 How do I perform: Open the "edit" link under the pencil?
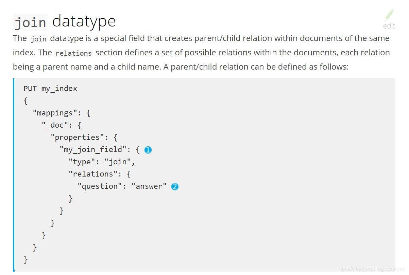pyautogui.click(x=389, y=26)
